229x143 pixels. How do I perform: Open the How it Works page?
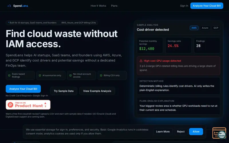click(x=98, y=6)
